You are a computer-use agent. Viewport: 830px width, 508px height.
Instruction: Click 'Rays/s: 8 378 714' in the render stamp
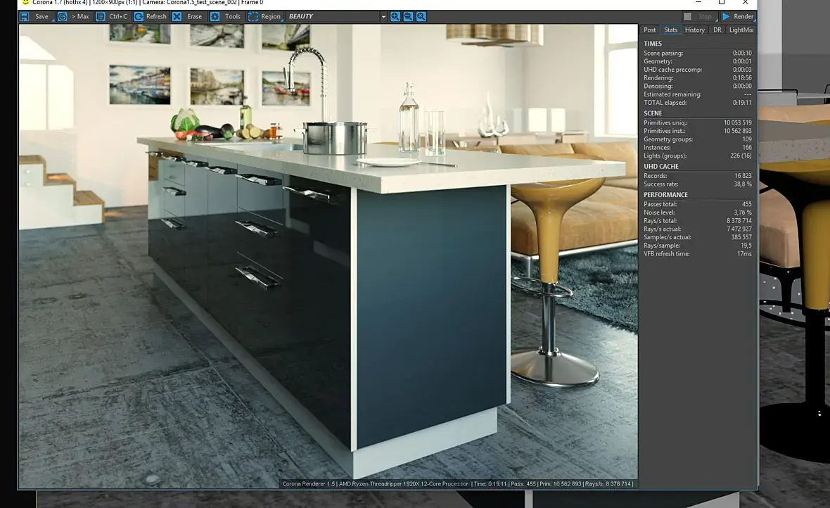pyautogui.click(x=608, y=483)
